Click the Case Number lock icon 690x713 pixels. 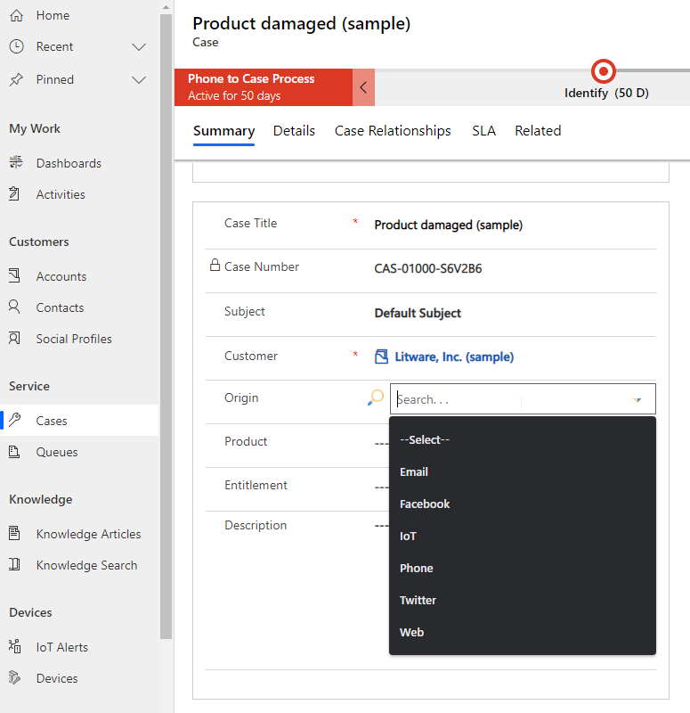point(215,265)
